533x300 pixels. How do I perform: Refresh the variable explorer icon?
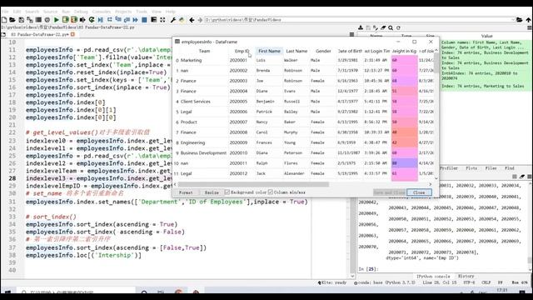pyautogui.click(x=398, y=27)
